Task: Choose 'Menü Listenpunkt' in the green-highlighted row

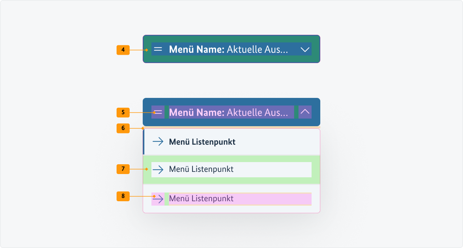Action: [x=201, y=169]
